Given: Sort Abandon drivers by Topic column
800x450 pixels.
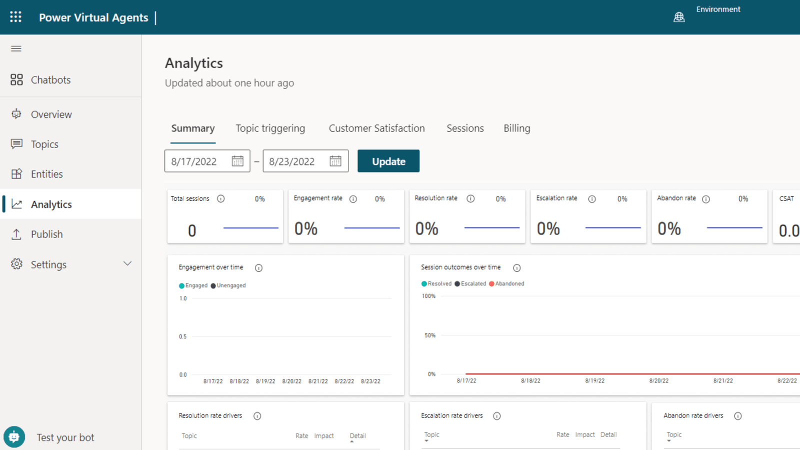Looking at the screenshot, I should pyautogui.click(x=674, y=435).
